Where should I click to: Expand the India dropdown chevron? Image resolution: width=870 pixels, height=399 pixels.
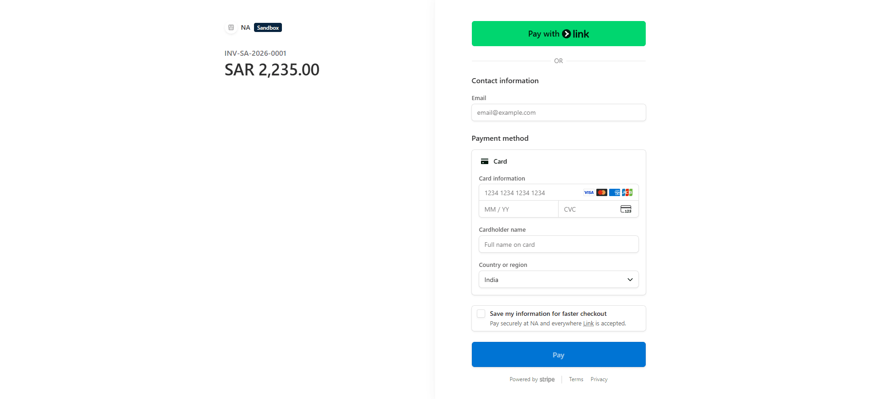630,280
